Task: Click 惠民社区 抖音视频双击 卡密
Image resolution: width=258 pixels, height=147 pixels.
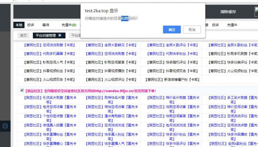Action: tap(172, 71)
